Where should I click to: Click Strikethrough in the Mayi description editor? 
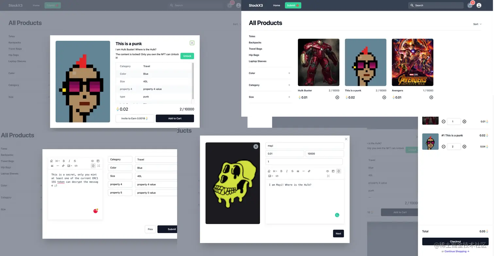[292, 171]
